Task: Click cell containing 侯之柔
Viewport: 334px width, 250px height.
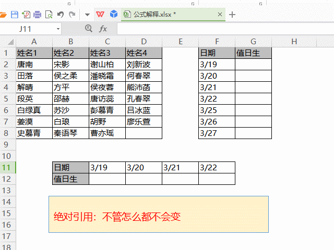Action: pos(70,76)
